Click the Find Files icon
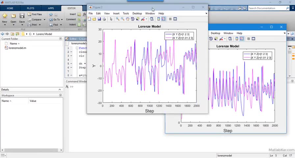 tap(29, 14)
